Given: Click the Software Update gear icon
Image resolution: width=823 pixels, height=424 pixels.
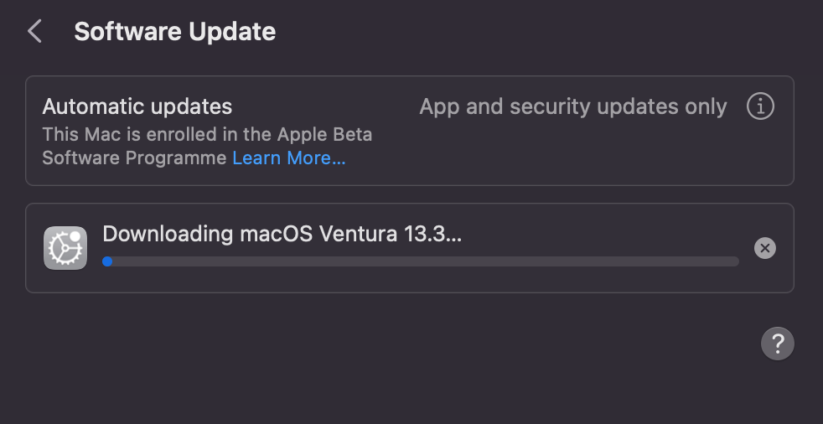Looking at the screenshot, I should tap(65, 248).
